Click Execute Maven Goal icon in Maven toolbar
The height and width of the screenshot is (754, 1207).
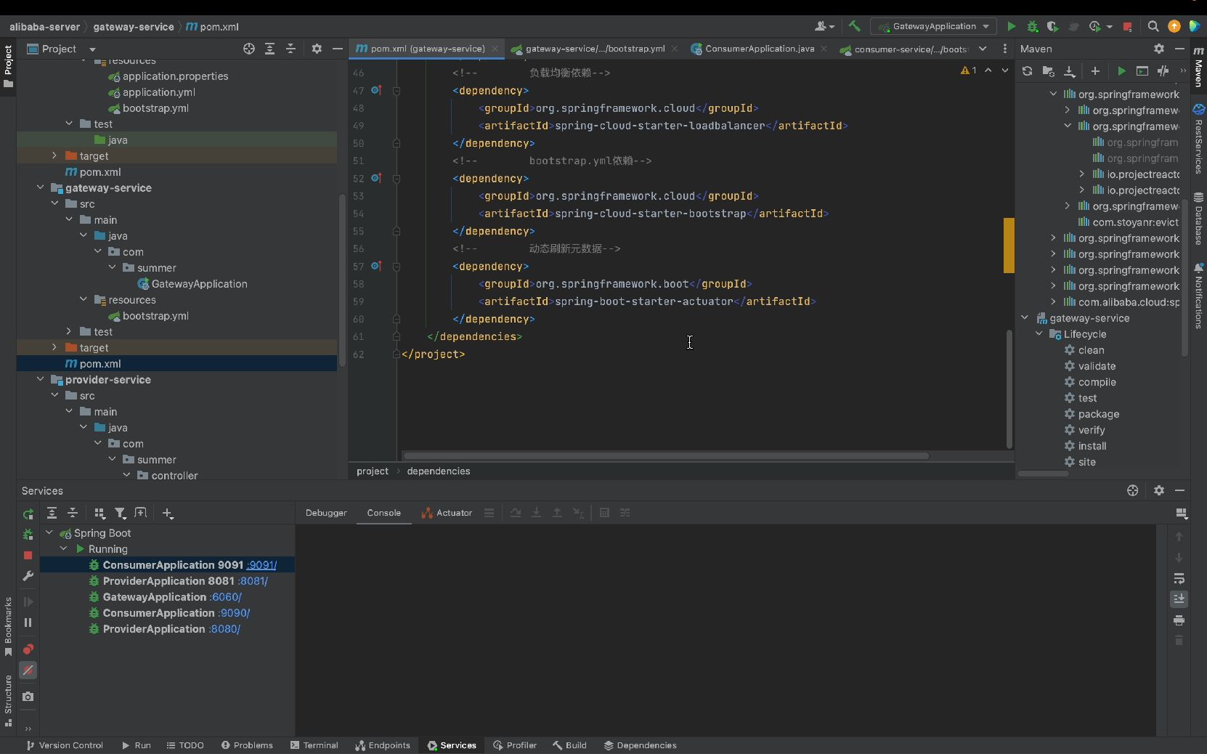point(1142,70)
